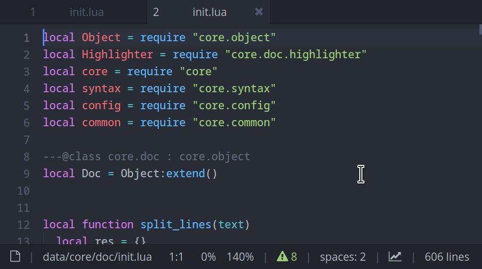482x269 pixels.
Task: Click line number 2 in gutter
Action: click(x=27, y=55)
